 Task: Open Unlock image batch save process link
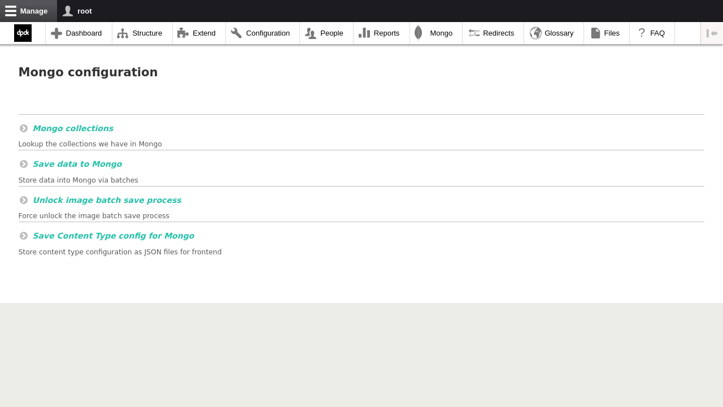point(107,200)
